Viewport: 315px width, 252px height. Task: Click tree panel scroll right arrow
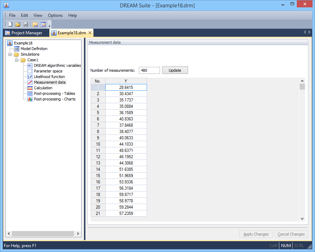click(78, 233)
